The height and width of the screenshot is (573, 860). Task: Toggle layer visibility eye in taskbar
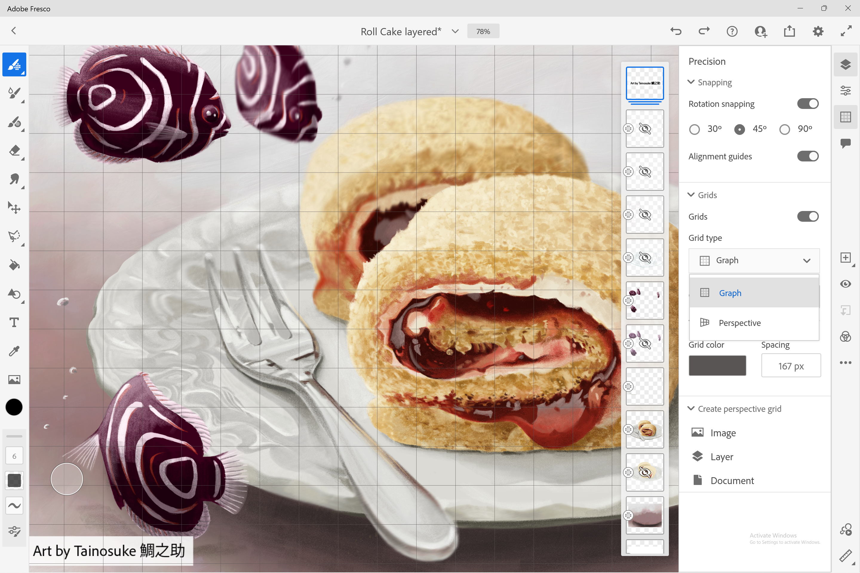(x=845, y=284)
